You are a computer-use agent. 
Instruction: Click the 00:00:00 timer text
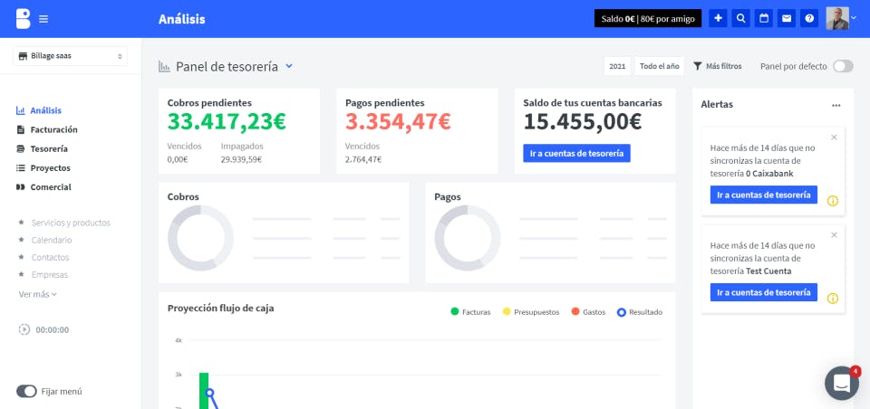pos(53,329)
